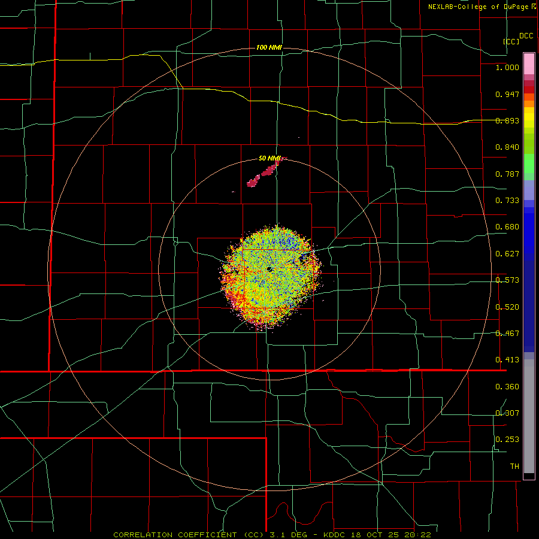Select the 0.787 scale value
Screen dimensions: 539x539
507,174
